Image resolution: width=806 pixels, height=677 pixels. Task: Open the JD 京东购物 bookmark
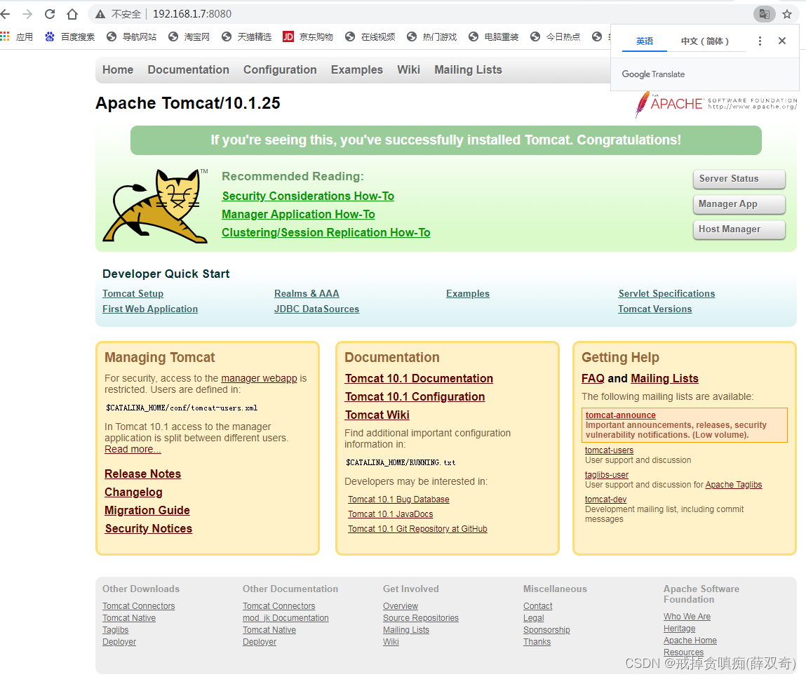point(308,36)
